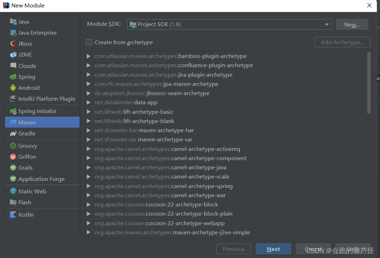Select Kotlin label in module list
The width and height of the screenshot is (380, 258).
26,215
